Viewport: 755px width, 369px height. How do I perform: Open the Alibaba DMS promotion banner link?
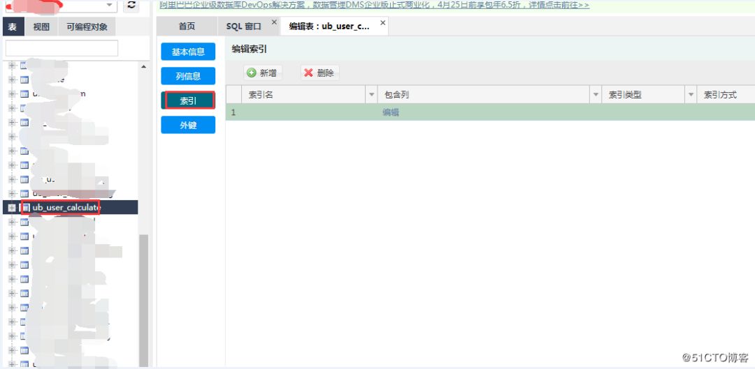(374, 6)
